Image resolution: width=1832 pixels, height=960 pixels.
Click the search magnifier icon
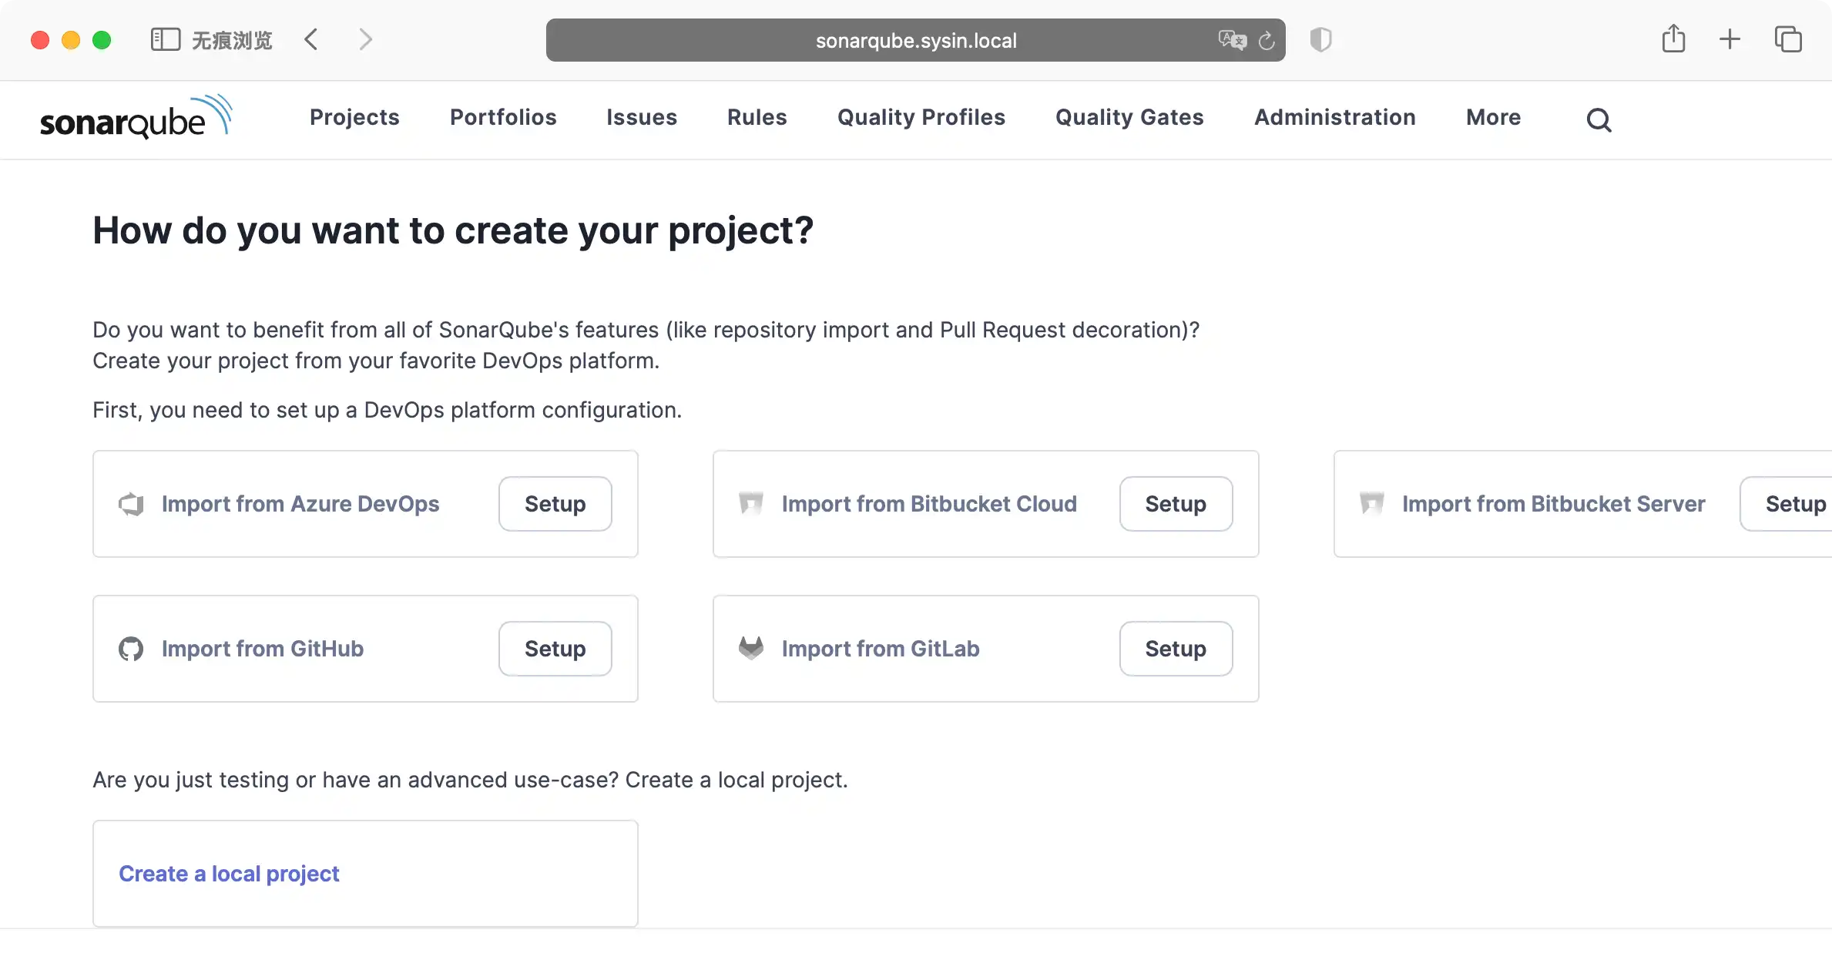(1601, 118)
